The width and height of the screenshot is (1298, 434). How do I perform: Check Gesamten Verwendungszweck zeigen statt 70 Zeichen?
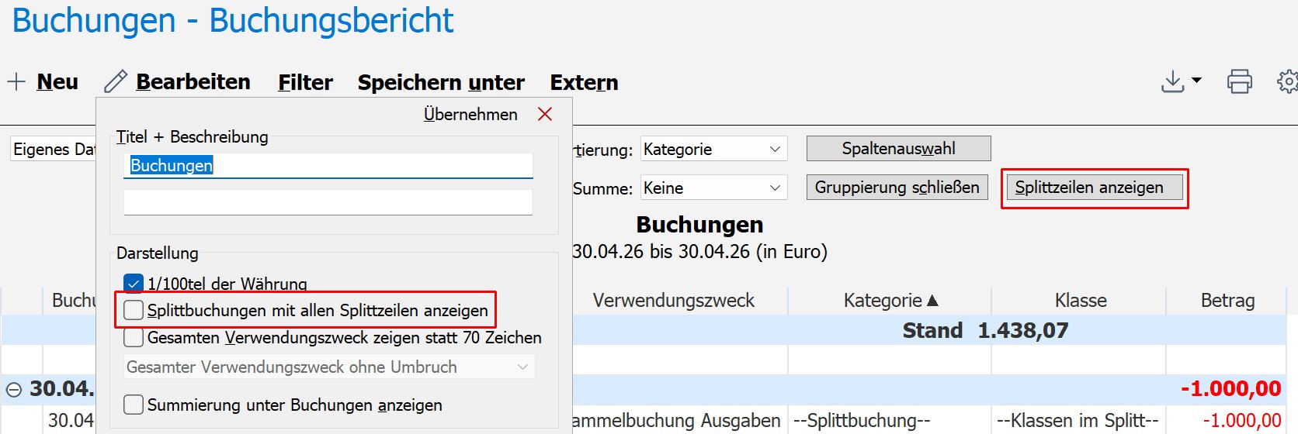[x=134, y=338]
